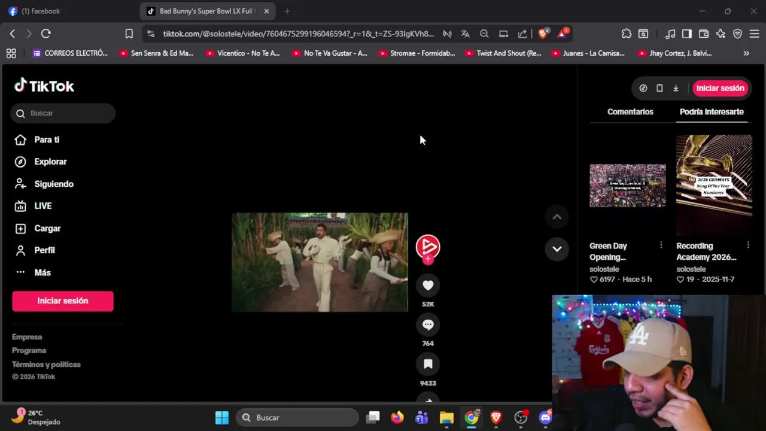Open Cargar in sidebar
The image size is (766, 431).
click(x=38, y=228)
